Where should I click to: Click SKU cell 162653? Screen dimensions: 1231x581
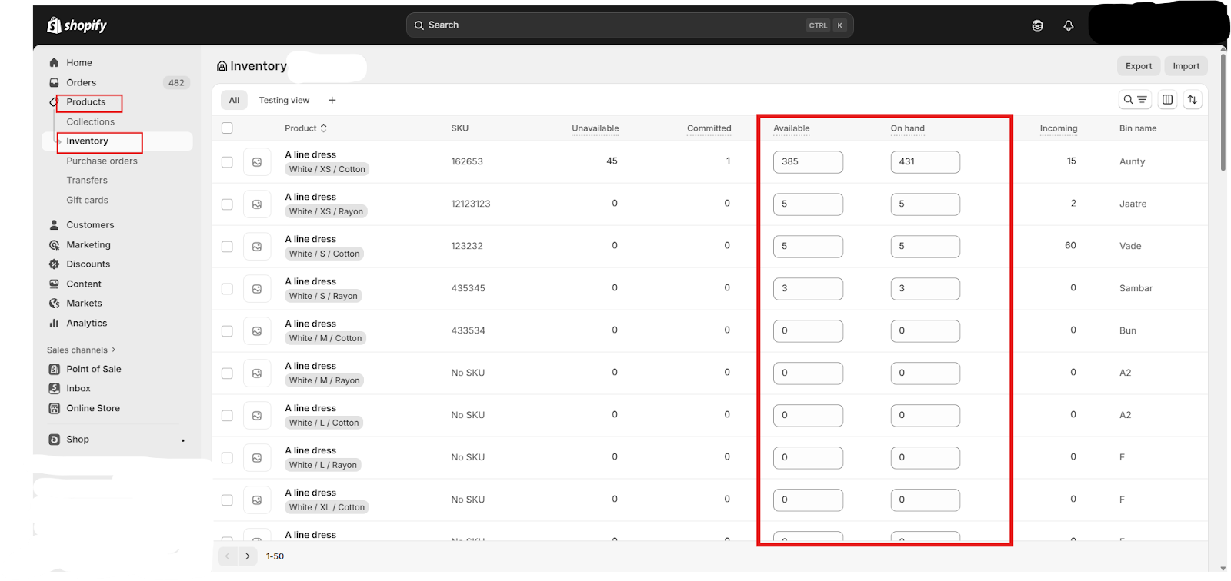[467, 161]
